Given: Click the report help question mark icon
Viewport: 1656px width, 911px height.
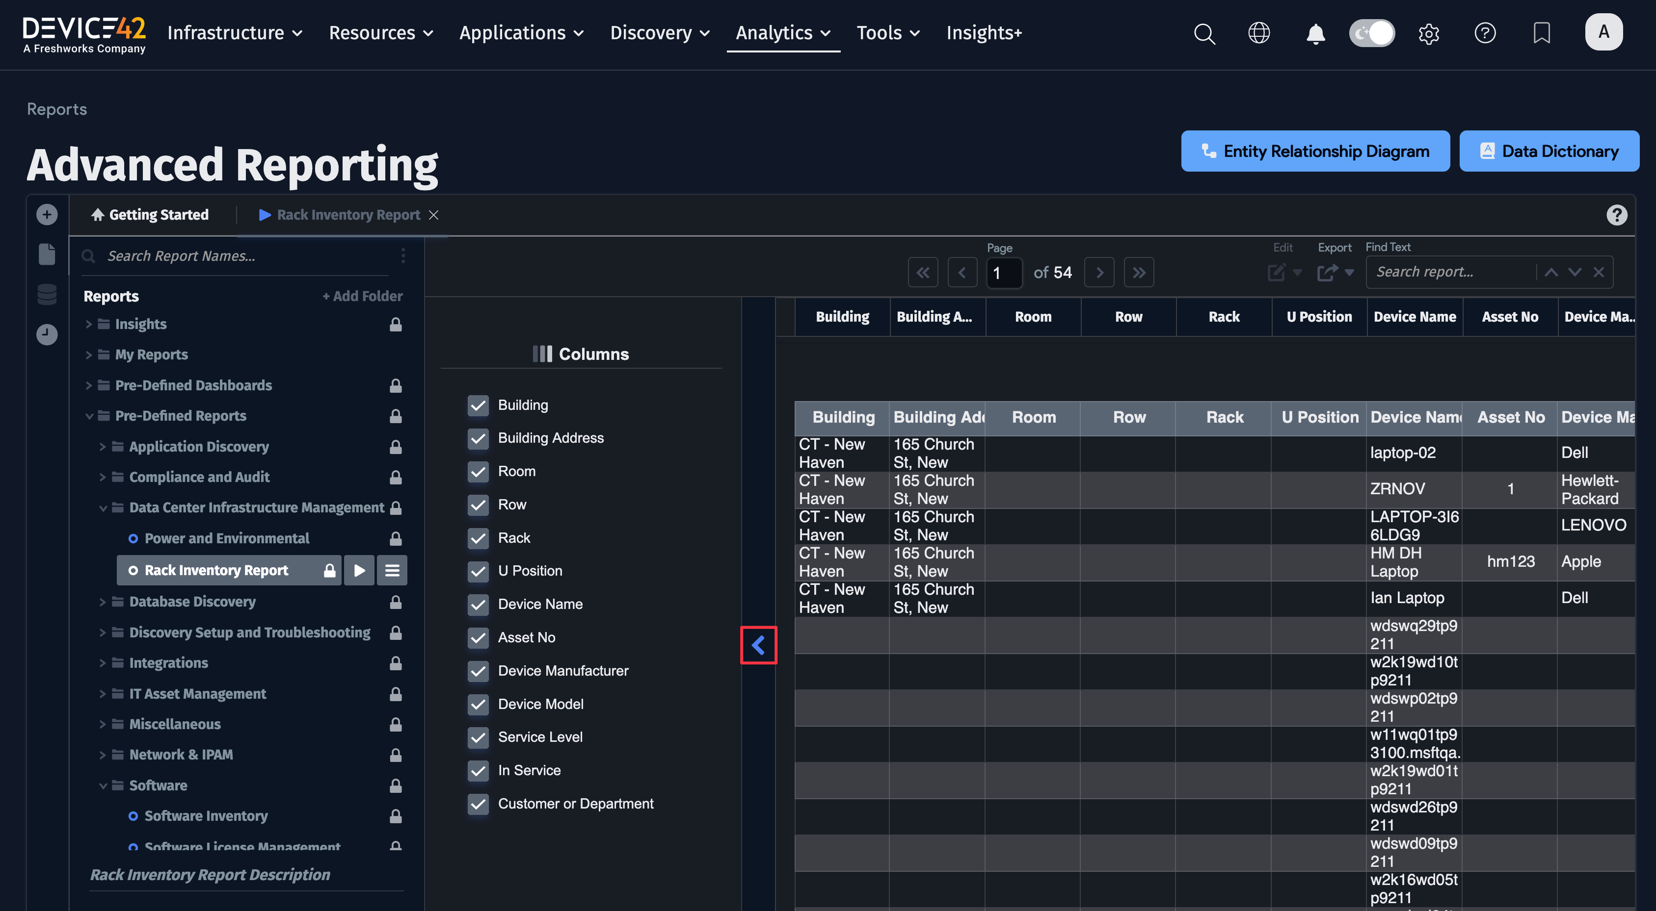Looking at the screenshot, I should pos(1617,214).
